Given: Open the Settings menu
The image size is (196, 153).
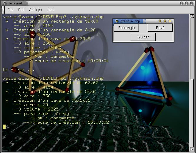Looking at the screenshot, I should click(35, 10).
